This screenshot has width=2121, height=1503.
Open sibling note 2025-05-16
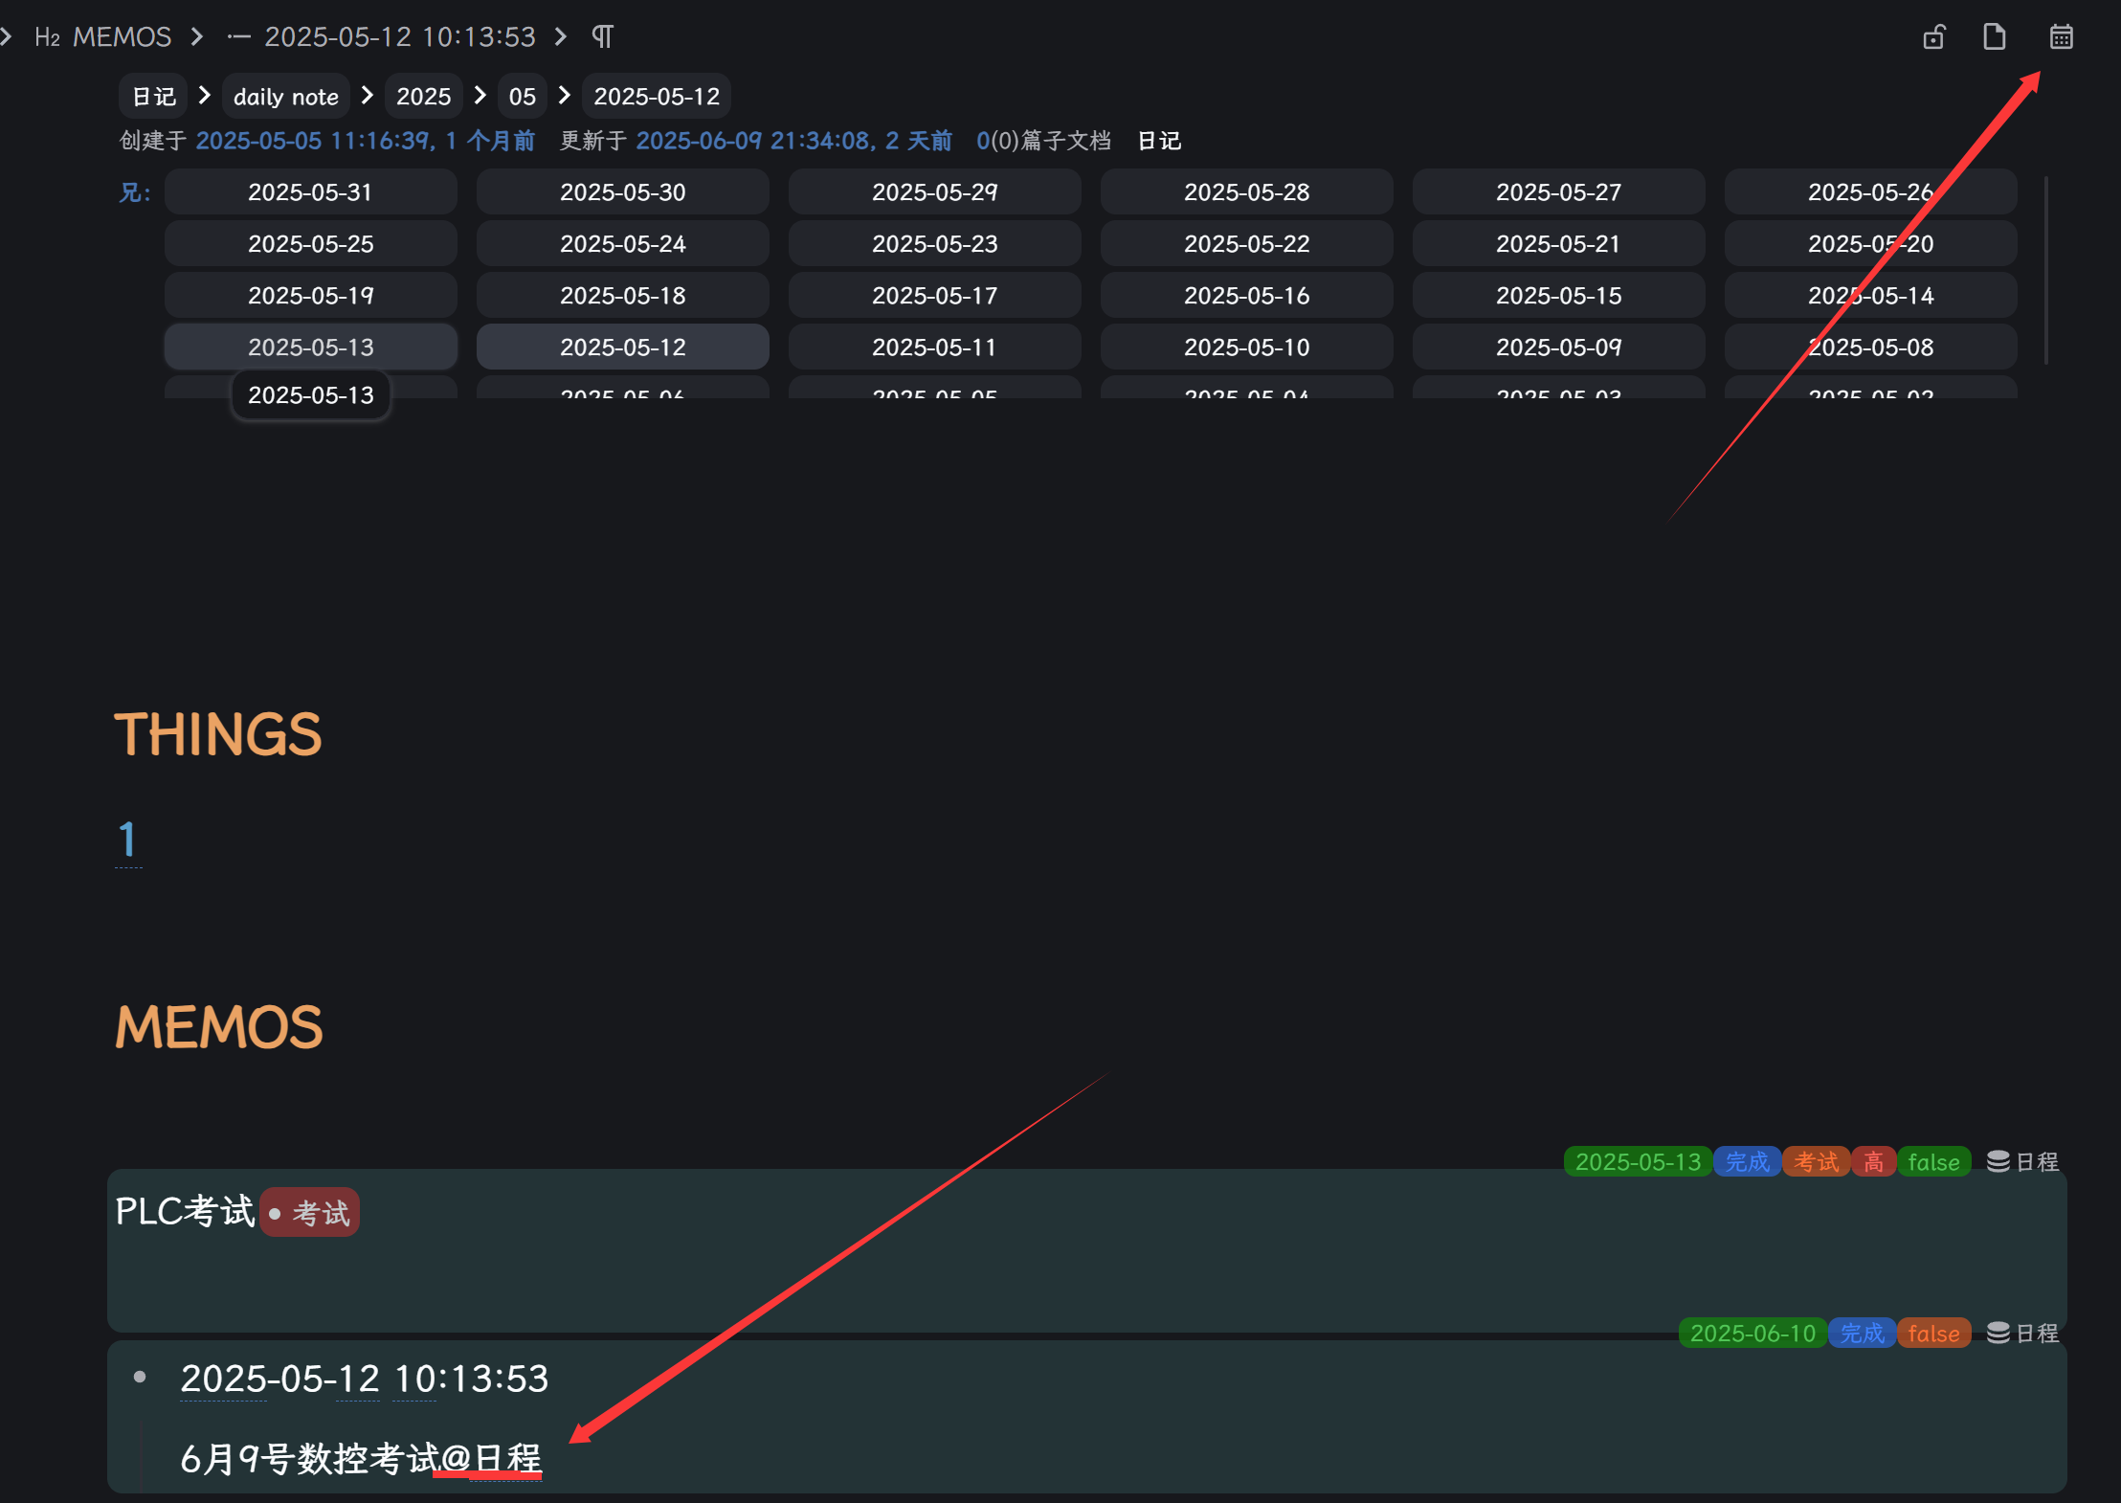click(x=1246, y=296)
